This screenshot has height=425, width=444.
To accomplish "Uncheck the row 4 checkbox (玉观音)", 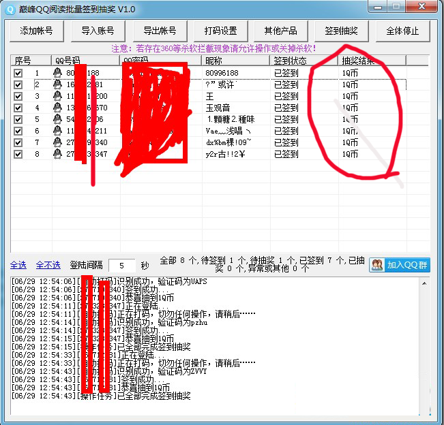I will 18,108.
